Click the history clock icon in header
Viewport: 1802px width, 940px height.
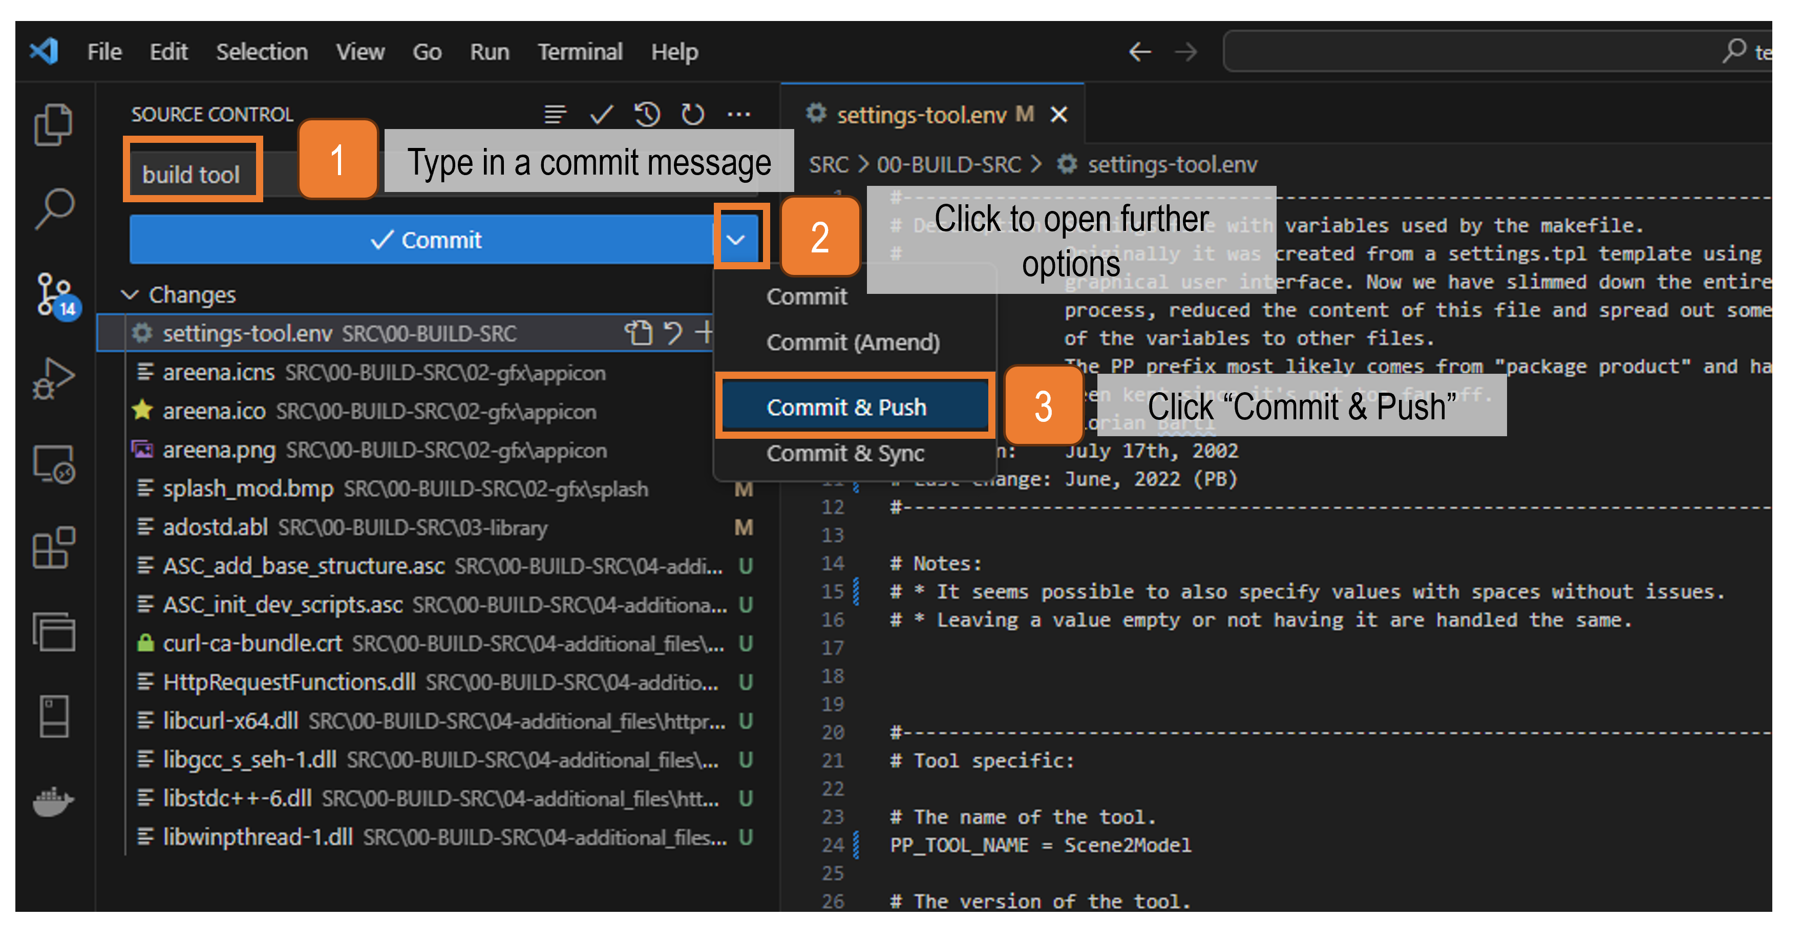[647, 113]
